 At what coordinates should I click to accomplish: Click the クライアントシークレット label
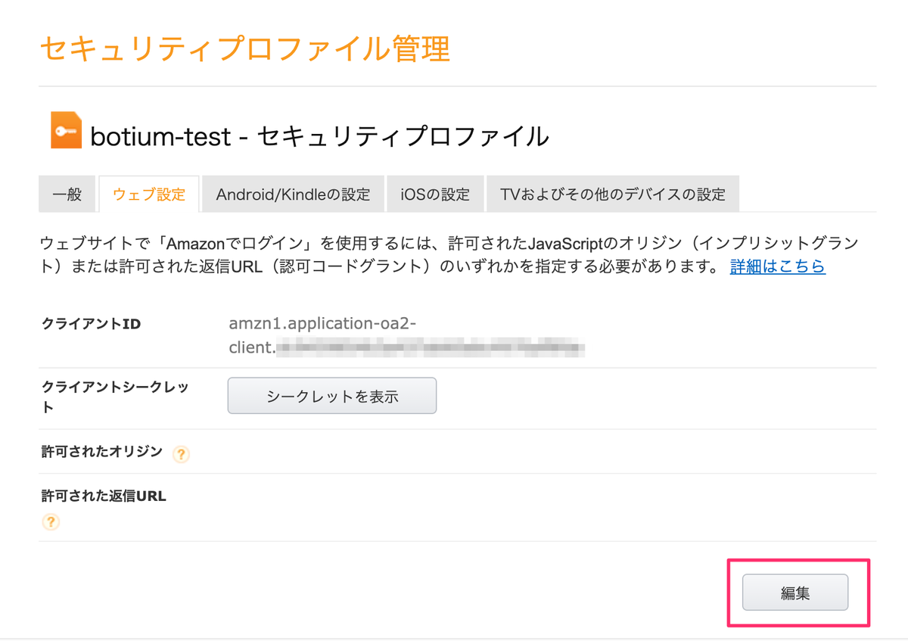[x=115, y=397]
